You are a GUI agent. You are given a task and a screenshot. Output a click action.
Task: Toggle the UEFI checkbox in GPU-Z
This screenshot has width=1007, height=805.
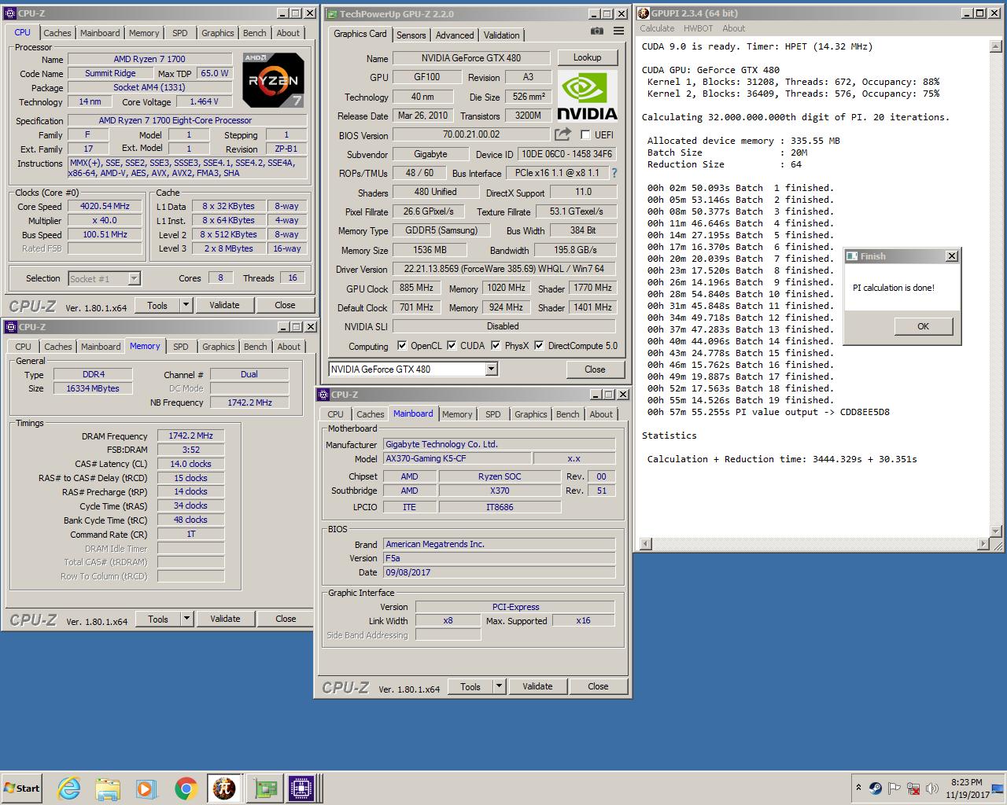[x=585, y=134]
